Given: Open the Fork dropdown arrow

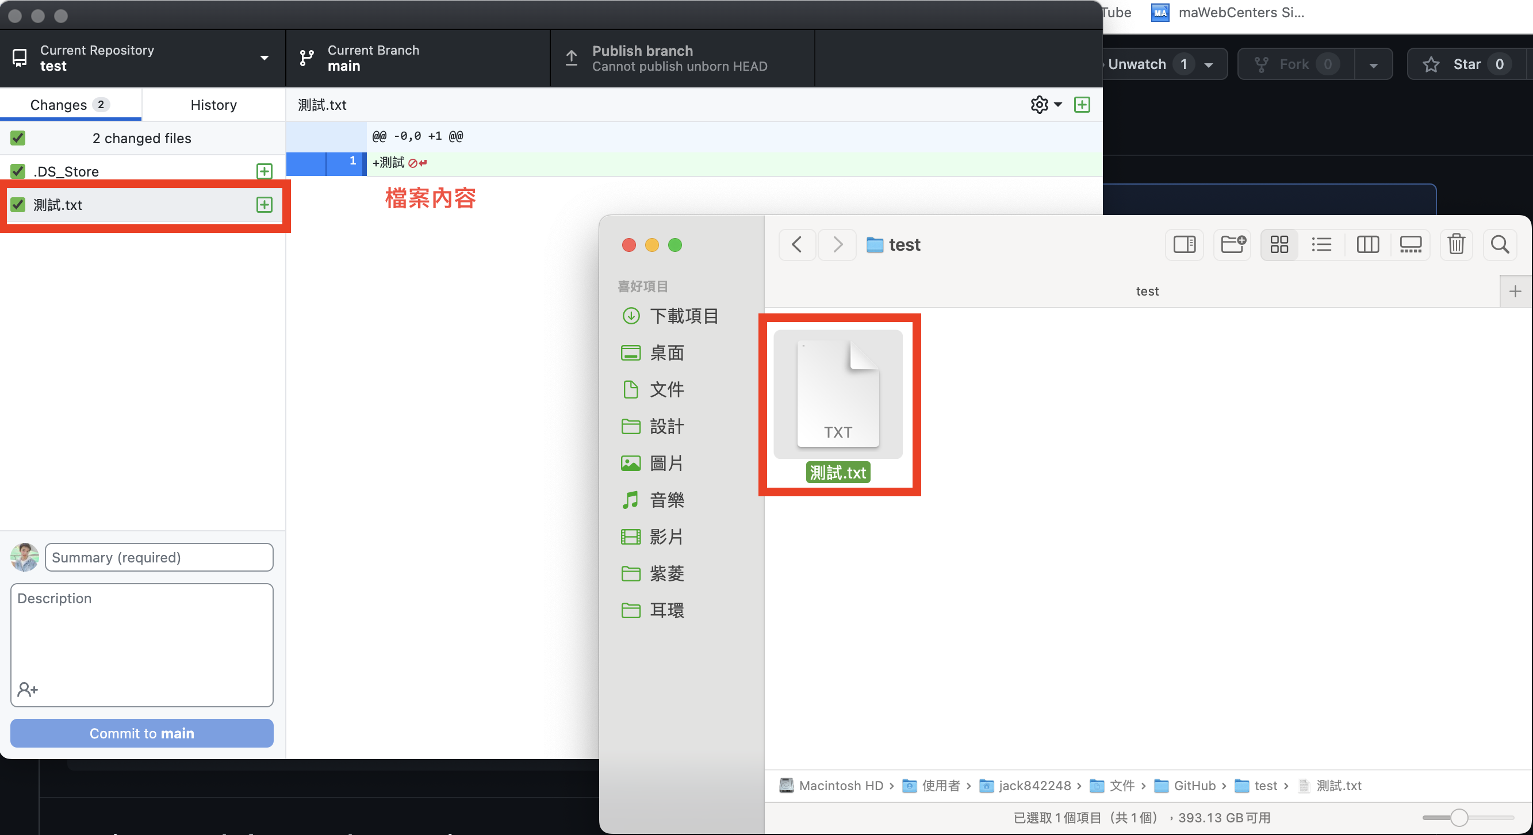Looking at the screenshot, I should [x=1374, y=64].
